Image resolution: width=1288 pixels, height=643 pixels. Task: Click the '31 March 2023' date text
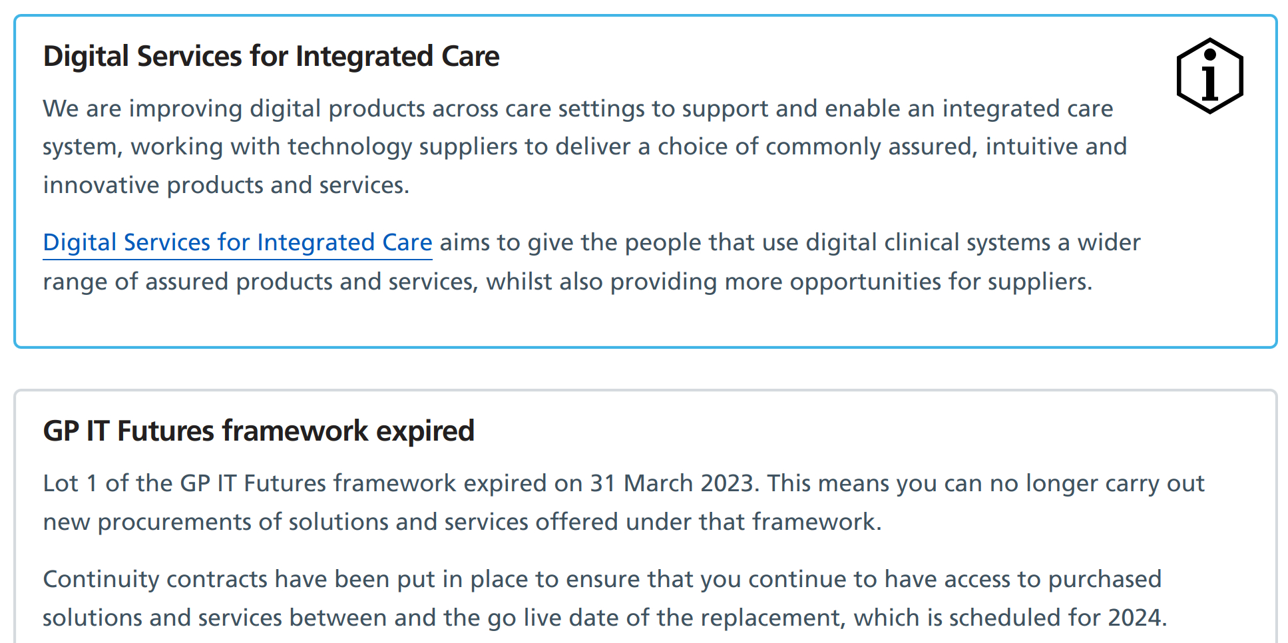[x=673, y=484]
